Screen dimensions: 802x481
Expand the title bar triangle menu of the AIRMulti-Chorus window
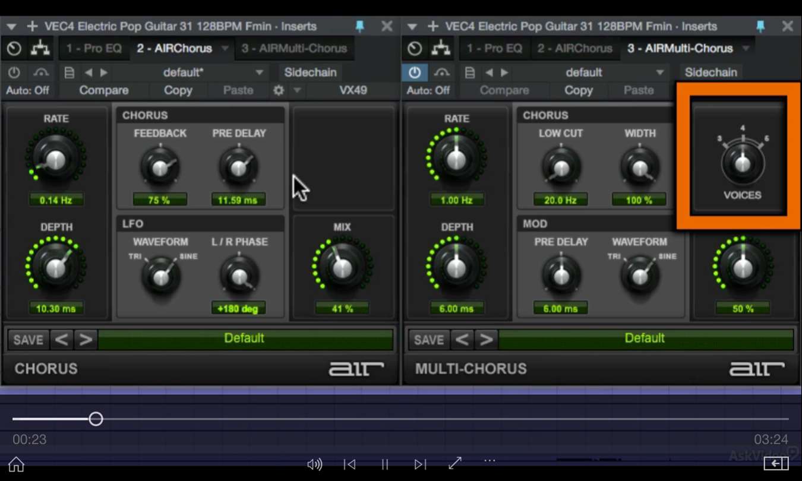coord(412,27)
